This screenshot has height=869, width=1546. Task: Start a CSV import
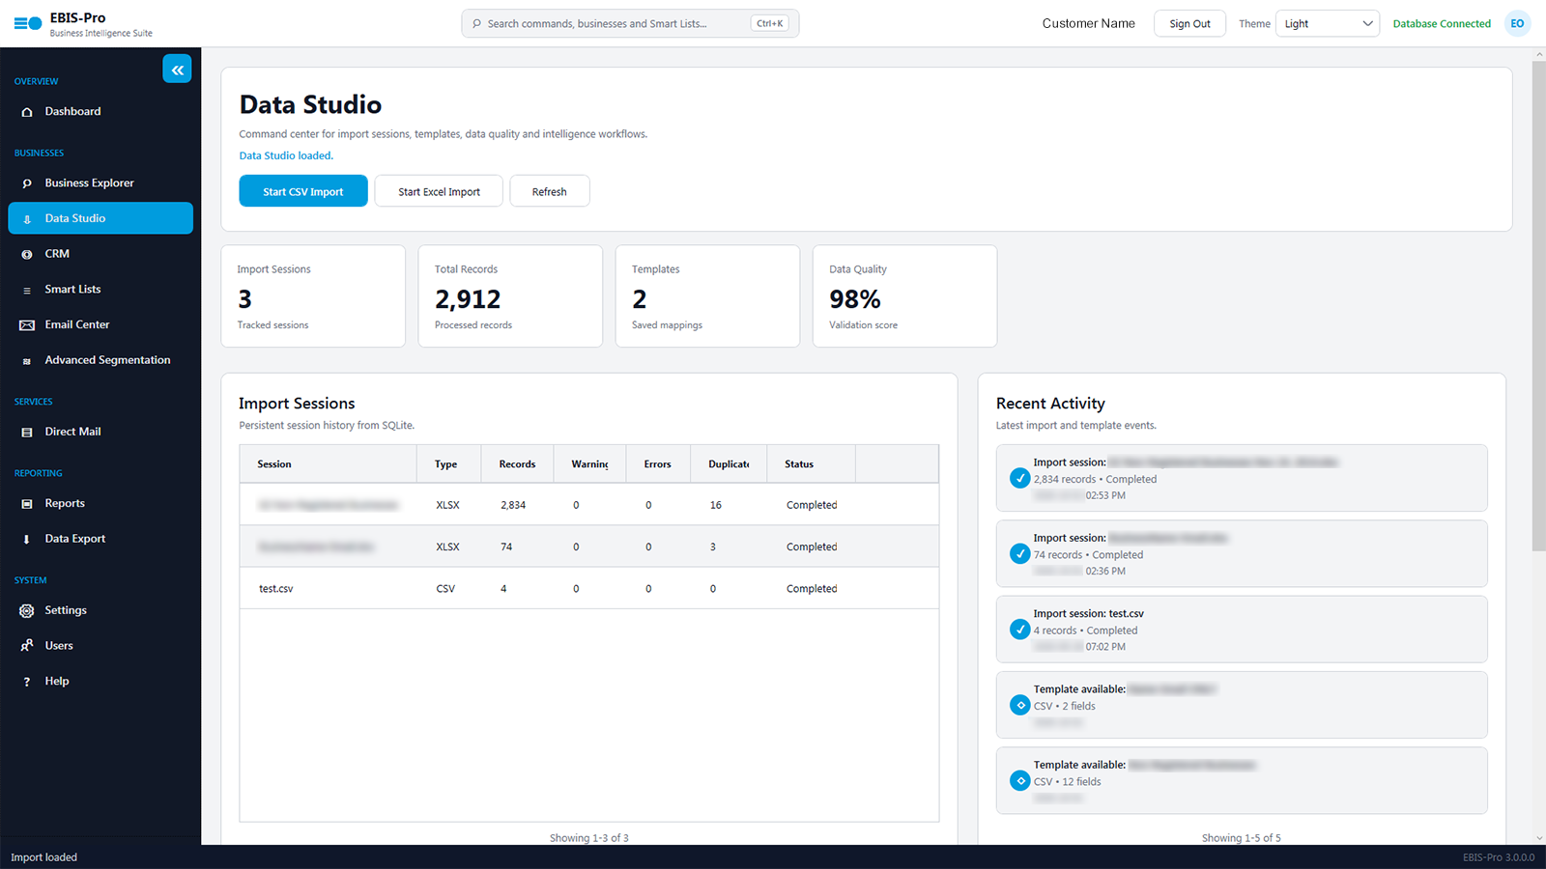pyautogui.click(x=303, y=191)
